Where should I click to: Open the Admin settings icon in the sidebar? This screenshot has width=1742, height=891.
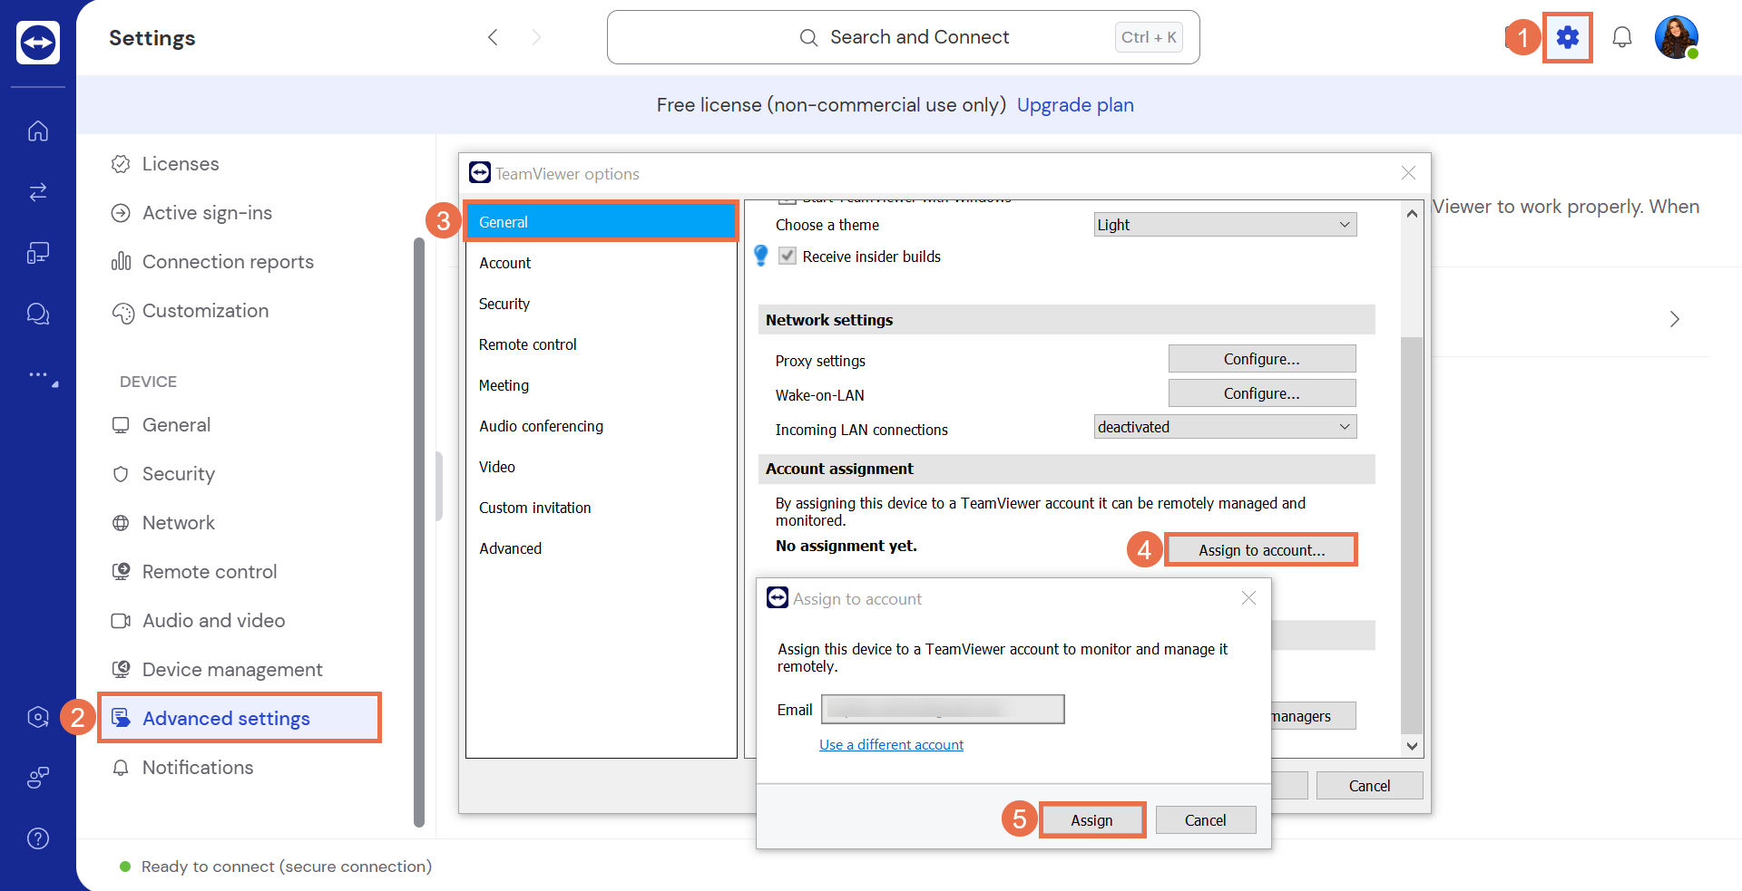tap(38, 717)
